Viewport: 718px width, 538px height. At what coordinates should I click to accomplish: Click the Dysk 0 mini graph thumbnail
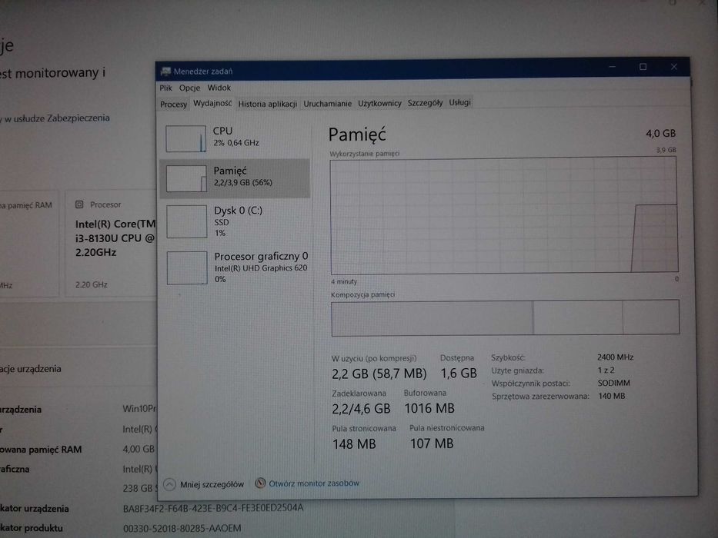pos(187,221)
